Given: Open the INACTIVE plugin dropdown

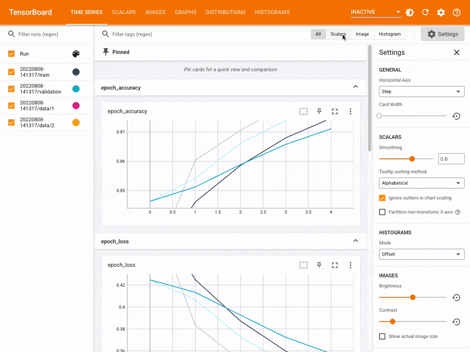Looking at the screenshot, I should click(x=376, y=12).
